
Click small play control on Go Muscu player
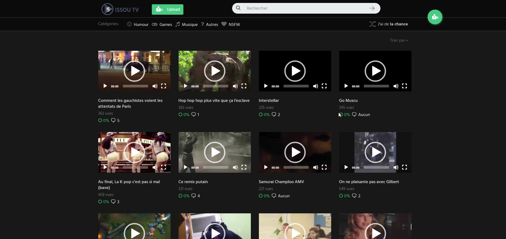click(x=346, y=86)
